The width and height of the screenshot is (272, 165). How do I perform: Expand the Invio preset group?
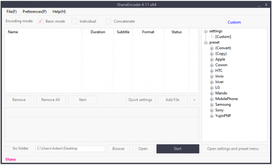(x=211, y=77)
